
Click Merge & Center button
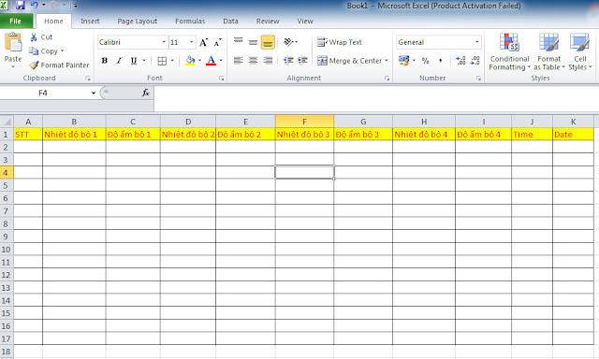click(x=349, y=60)
